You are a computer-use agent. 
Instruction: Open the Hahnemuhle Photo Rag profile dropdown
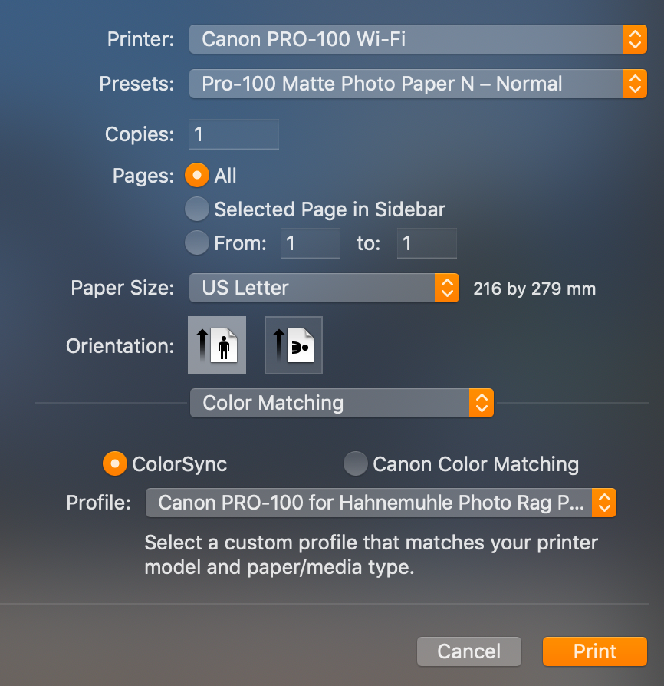[370, 503]
